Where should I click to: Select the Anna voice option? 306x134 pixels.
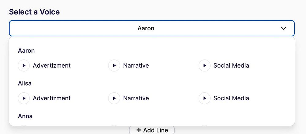click(x=25, y=116)
